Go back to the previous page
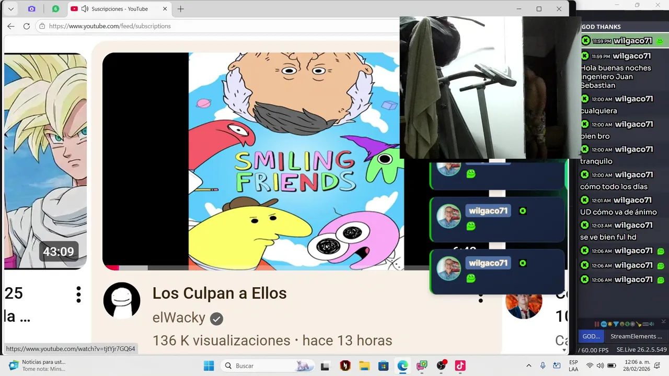The height and width of the screenshot is (376, 669). (x=11, y=26)
